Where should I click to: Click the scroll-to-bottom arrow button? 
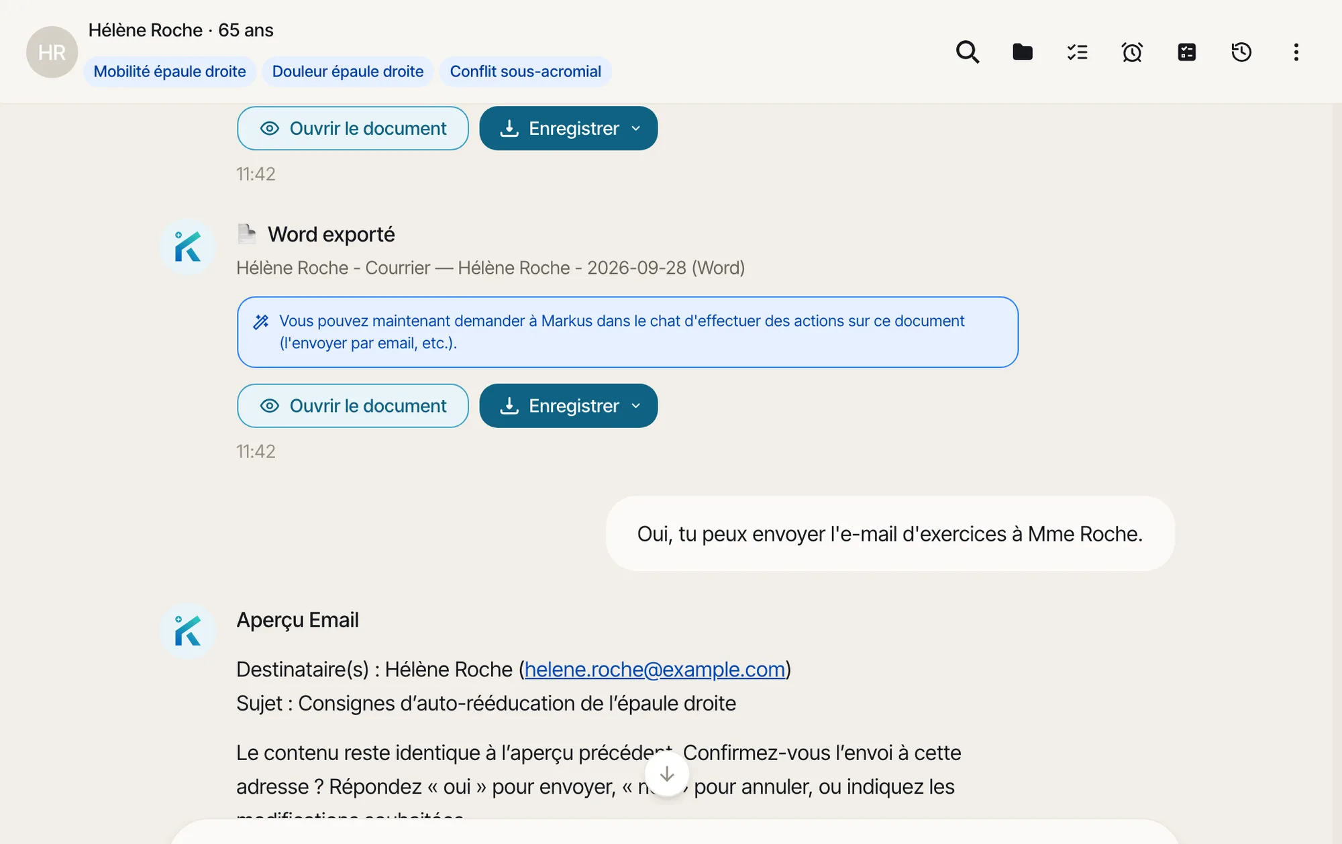[x=667, y=774]
